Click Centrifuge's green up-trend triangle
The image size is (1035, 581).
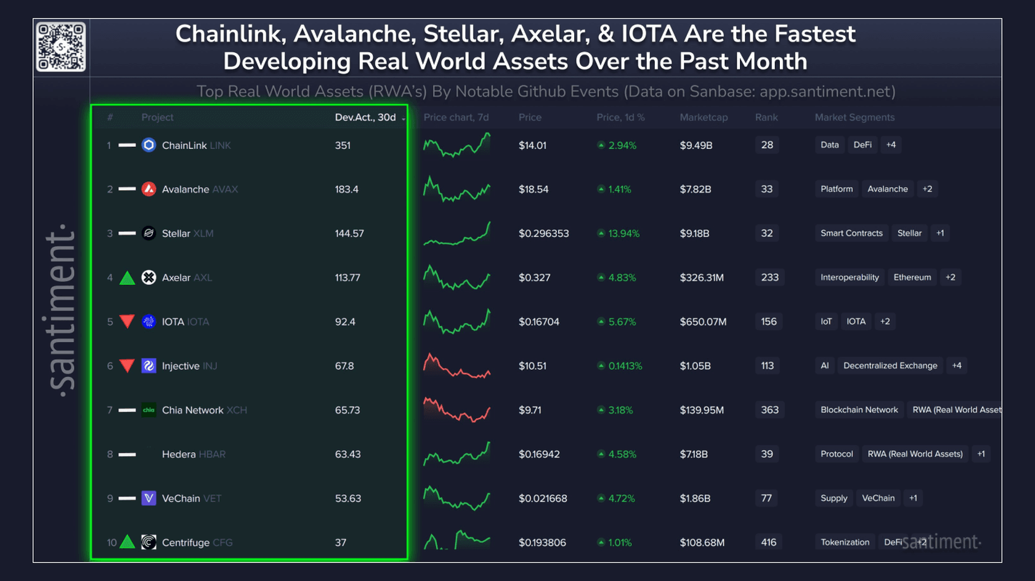click(x=127, y=542)
